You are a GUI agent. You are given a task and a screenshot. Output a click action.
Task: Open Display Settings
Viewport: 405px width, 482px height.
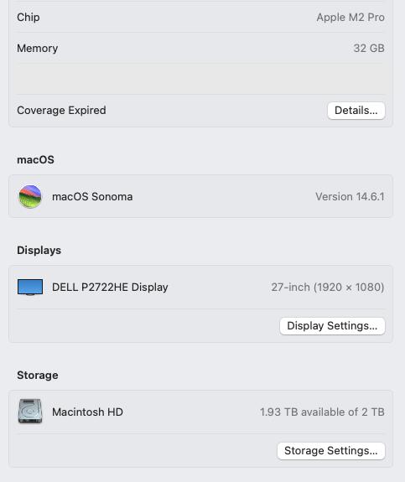click(332, 326)
